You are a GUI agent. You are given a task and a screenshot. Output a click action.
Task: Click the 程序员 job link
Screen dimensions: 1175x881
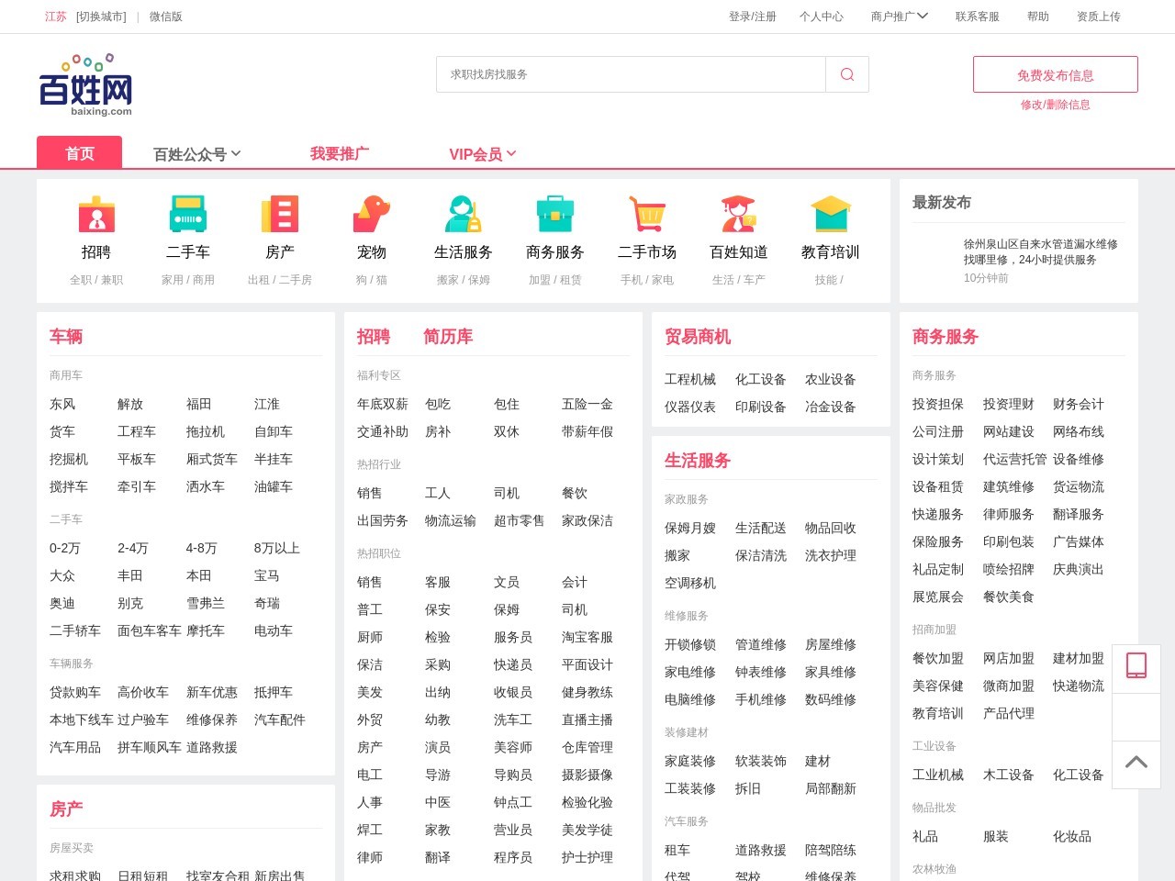point(513,857)
